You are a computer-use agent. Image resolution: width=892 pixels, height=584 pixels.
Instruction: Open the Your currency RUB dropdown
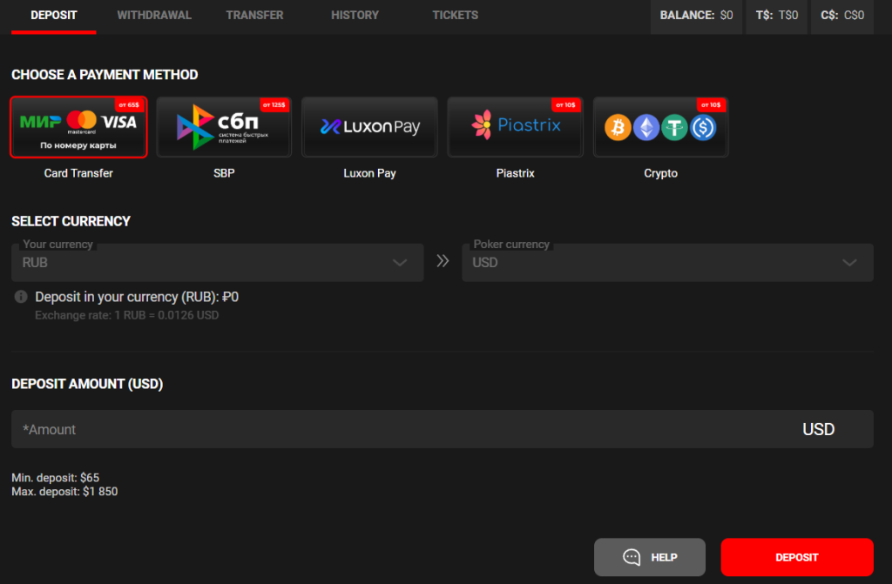pyautogui.click(x=217, y=263)
